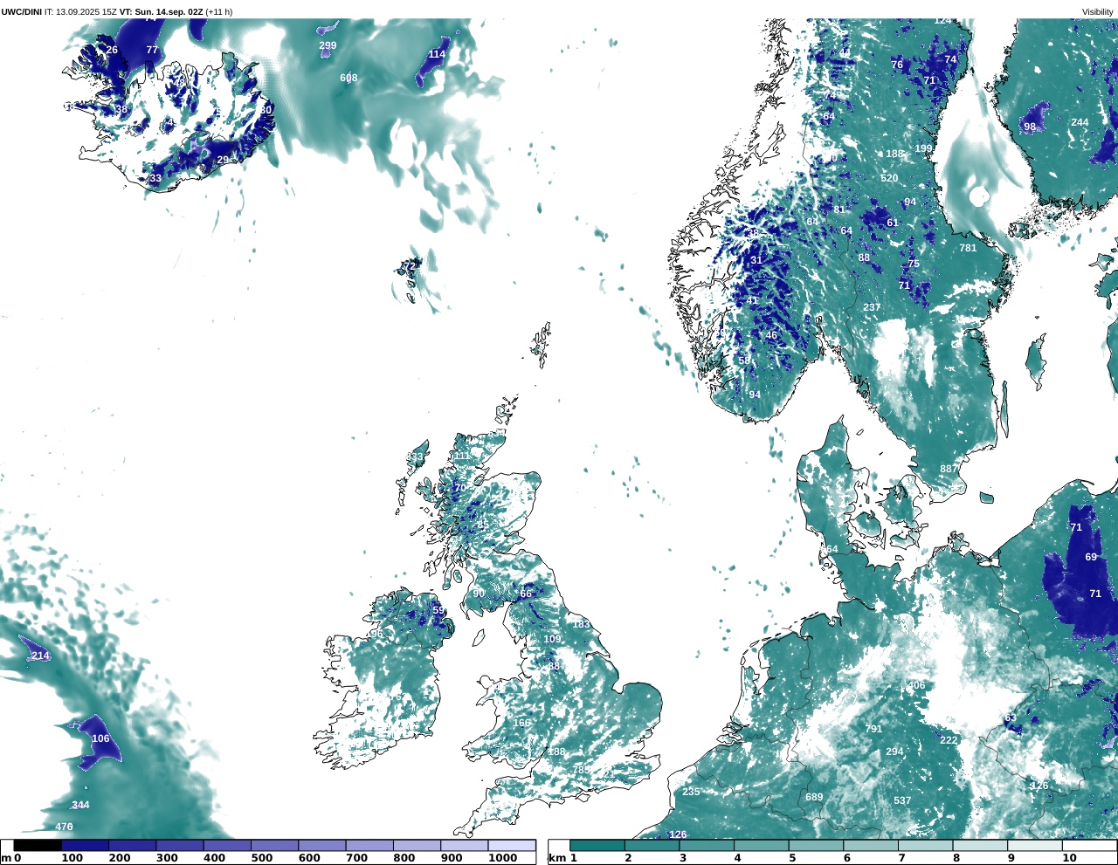Image resolution: width=1118 pixels, height=865 pixels.
Task: Click the value 33 in south Iceland
Action: click(155, 179)
